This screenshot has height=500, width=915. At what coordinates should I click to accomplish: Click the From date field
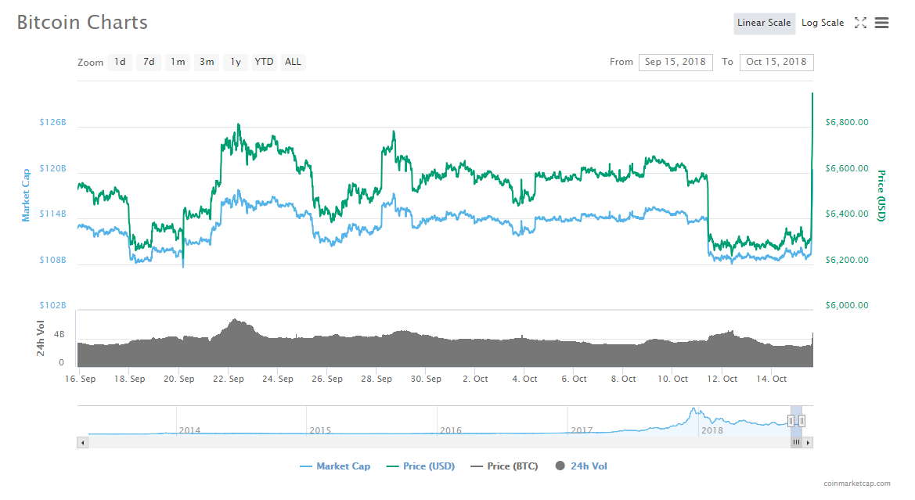(675, 63)
